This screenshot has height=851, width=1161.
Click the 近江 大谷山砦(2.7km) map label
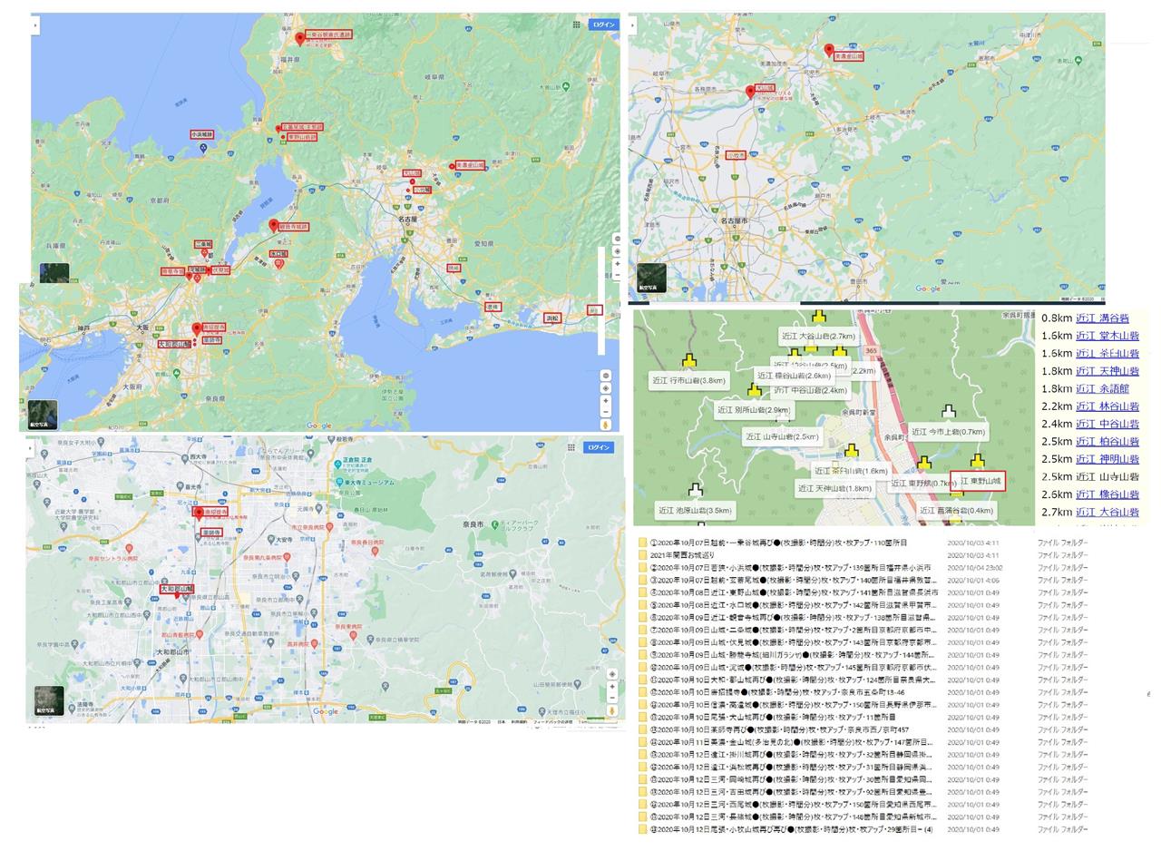pyautogui.click(x=819, y=336)
